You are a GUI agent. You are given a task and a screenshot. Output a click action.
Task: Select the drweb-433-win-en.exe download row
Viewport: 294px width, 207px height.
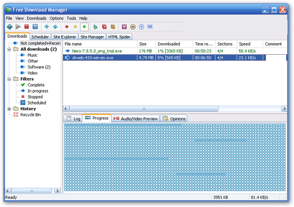pos(175,58)
